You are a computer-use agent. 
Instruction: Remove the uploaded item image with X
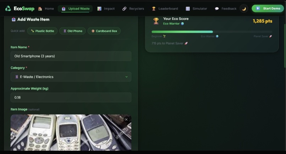(126, 120)
